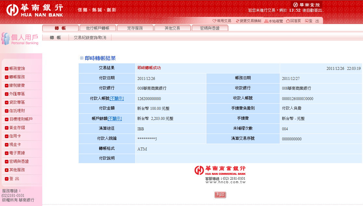Select the 他行帳戶轉帳 tab

tap(98, 28)
